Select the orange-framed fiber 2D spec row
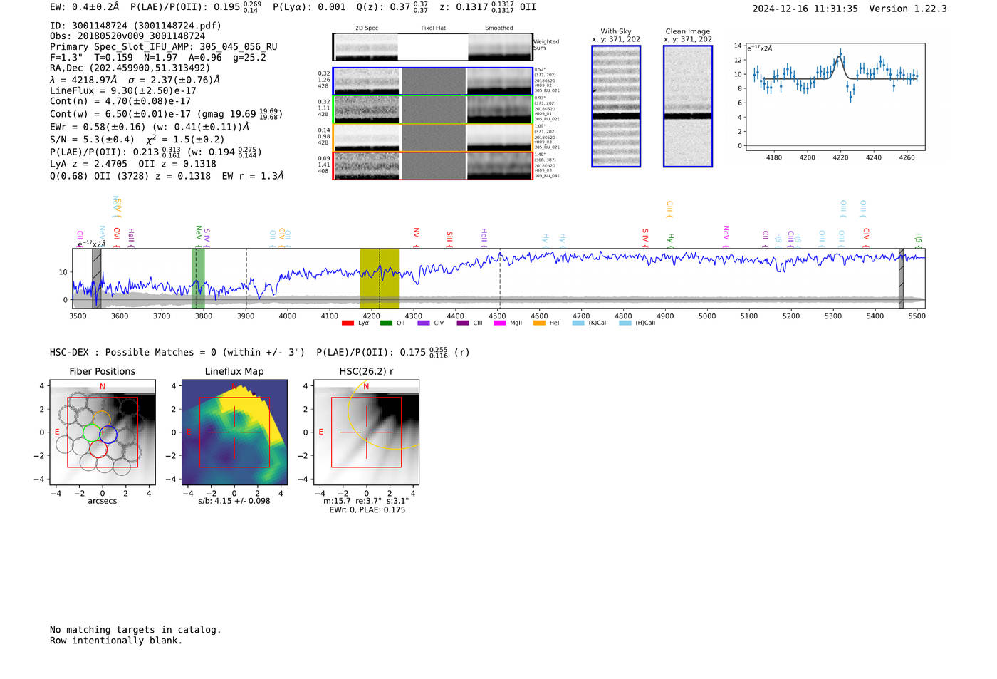Screen dimensions: 997x679 coord(432,138)
